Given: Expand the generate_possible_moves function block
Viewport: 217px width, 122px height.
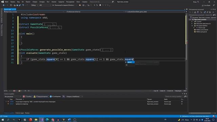Looking at the screenshot, I should pyautogui.click(x=20, y=50).
